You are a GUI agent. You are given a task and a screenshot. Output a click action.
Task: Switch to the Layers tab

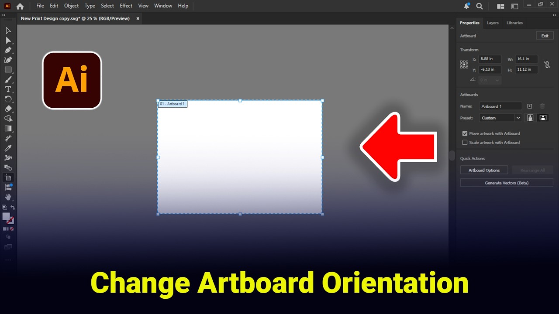(493, 23)
